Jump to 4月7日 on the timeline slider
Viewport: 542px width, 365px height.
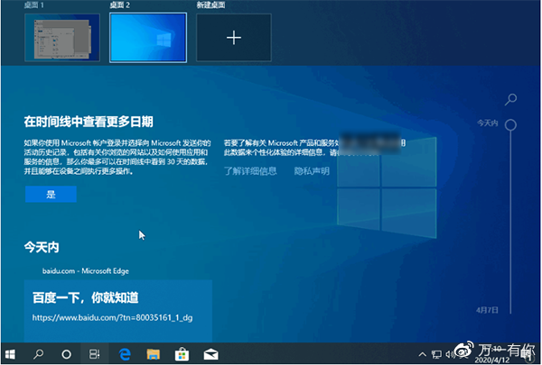(x=510, y=310)
